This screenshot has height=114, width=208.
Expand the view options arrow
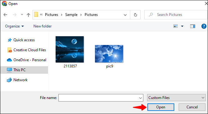pos(182,26)
